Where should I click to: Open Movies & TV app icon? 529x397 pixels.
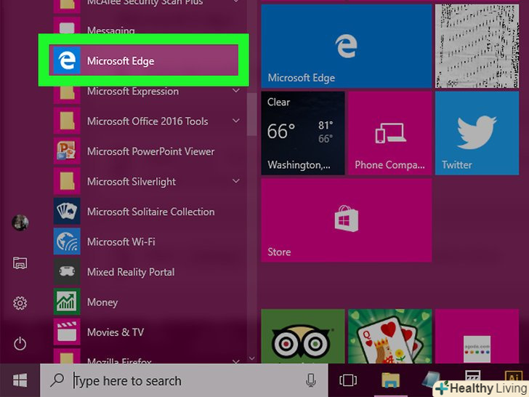pos(67,332)
